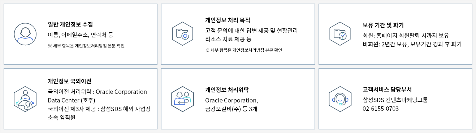Click the 이름, 이메일주소, 연락처 등 text
Image resolution: width=476 pixels, height=133 pixels.
(x=81, y=35)
